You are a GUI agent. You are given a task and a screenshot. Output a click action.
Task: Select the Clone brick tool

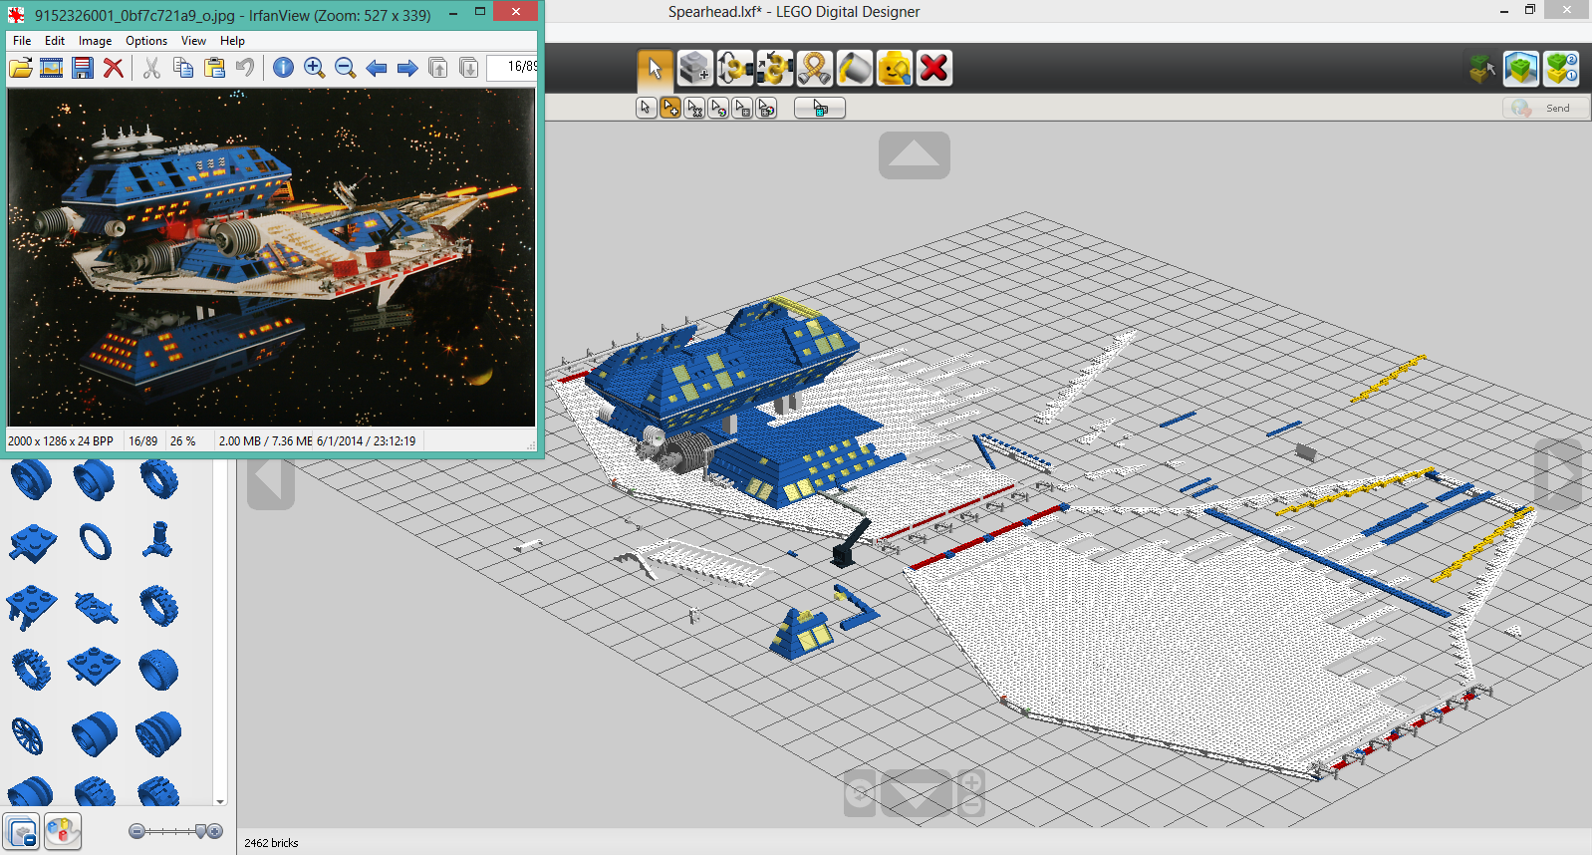click(x=695, y=69)
